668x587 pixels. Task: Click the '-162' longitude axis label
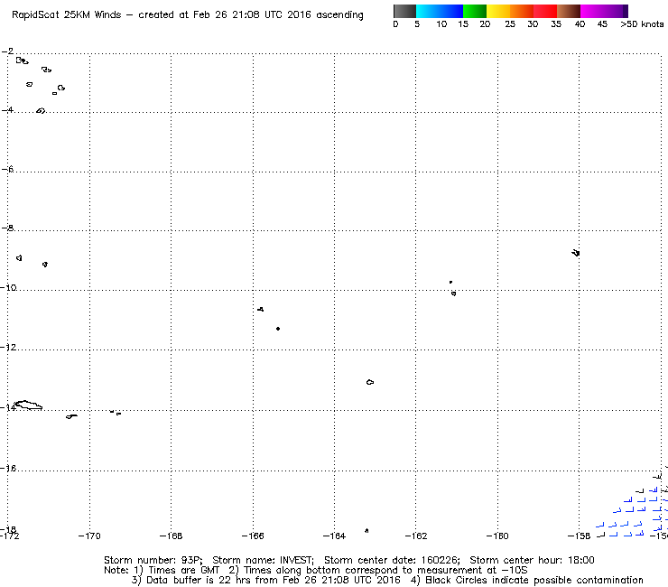coord(416,536)
